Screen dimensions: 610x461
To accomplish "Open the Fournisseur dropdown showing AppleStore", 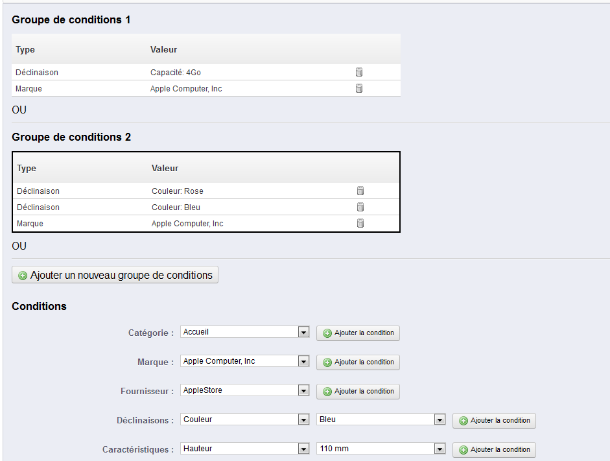I will pos(244,390).
